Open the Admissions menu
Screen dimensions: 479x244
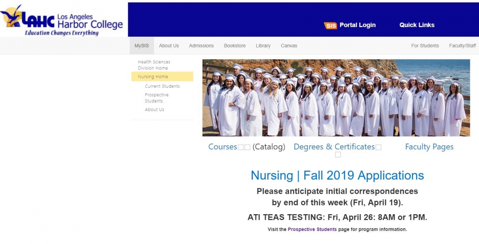(x=201, y=46)
